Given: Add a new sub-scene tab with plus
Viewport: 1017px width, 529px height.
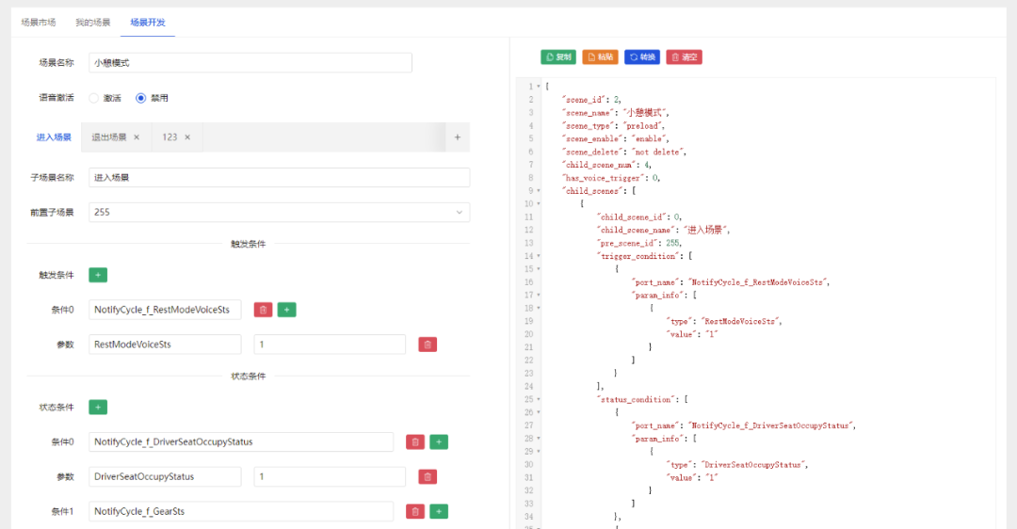Looking at the screenshot, I should [x=458, y=137].
